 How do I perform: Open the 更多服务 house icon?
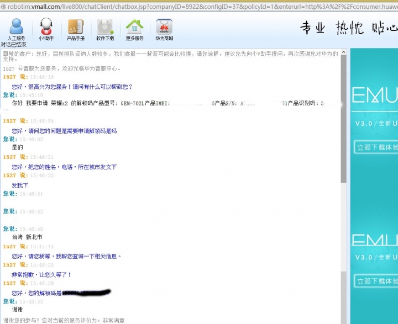(135, 30)
